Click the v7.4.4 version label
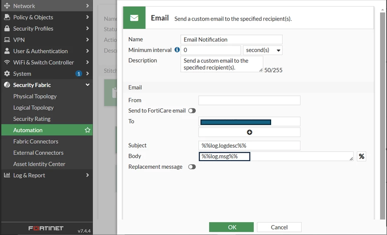This screenshot has height=235, width=387. tap(84, 231)
